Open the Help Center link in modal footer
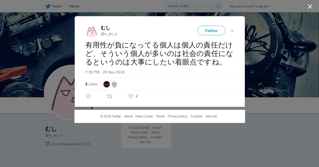The width and height of the screenshot is (319, 167). coord(144,116)
